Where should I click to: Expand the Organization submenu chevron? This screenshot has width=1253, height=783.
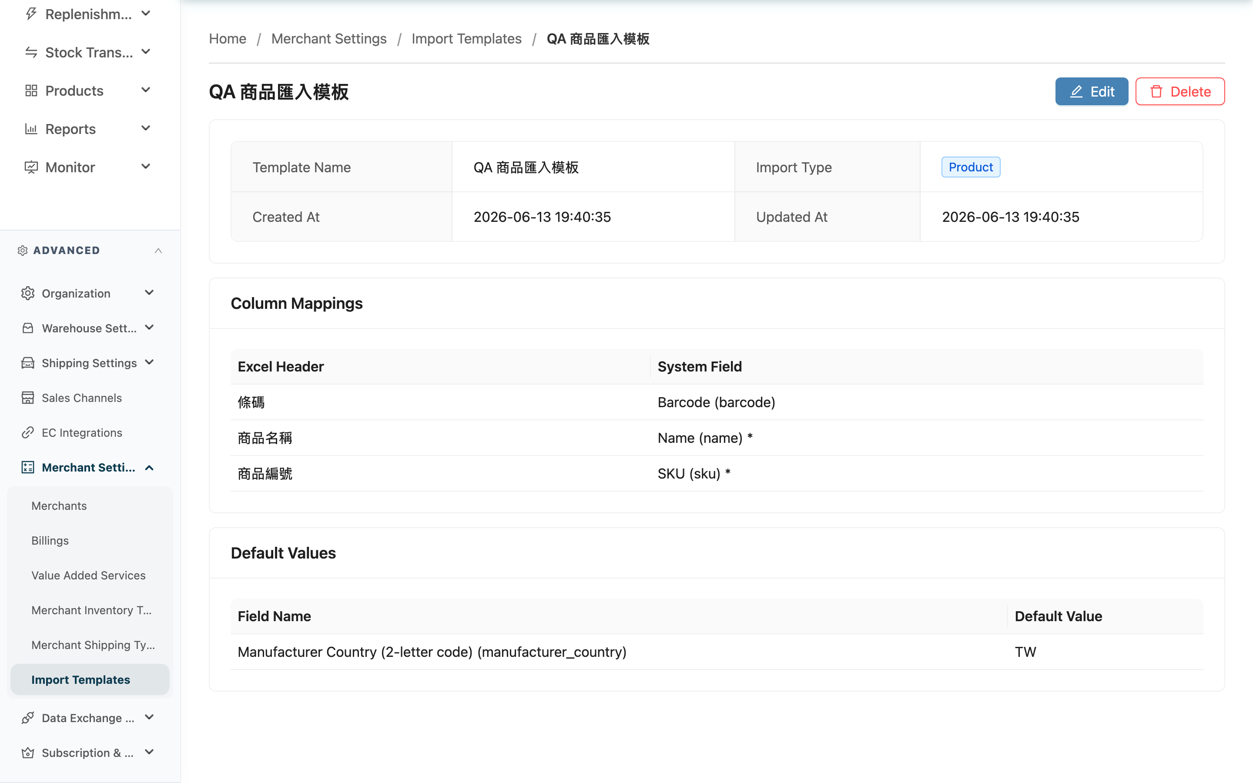point(150,293)
